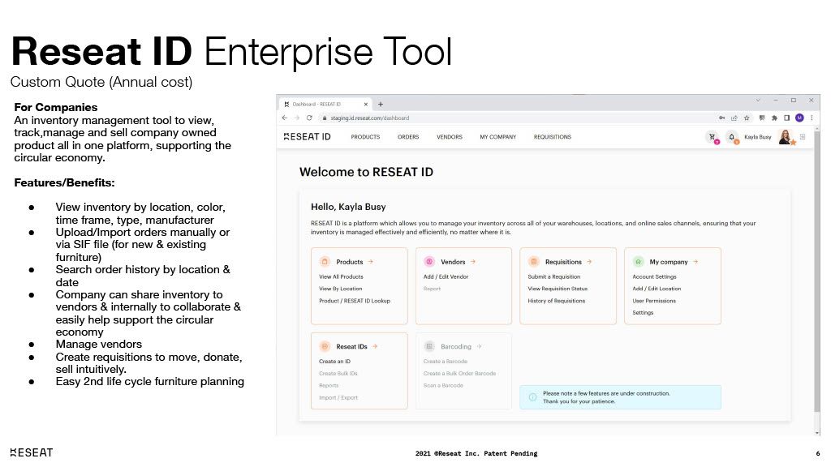This screenshot has height=467, width=831.
Task: Click the arrow next to Barcoding heading
Action: [479, 346]
